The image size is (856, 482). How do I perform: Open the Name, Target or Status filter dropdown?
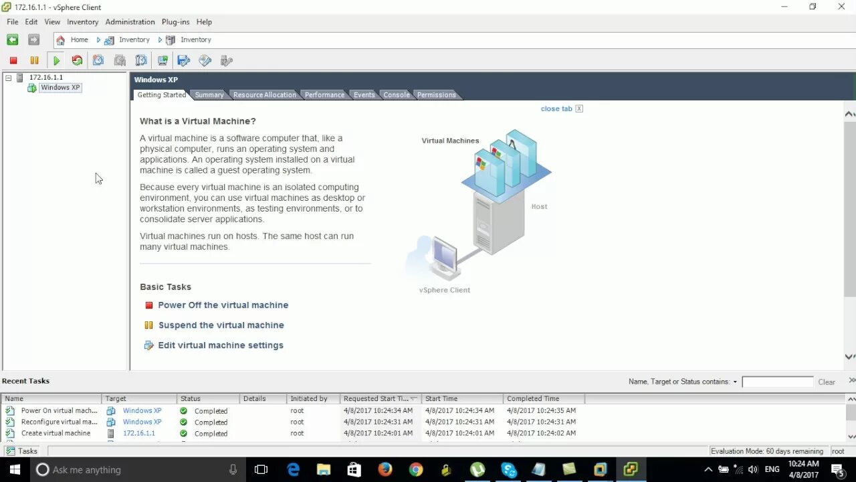[x=735, y=382]
